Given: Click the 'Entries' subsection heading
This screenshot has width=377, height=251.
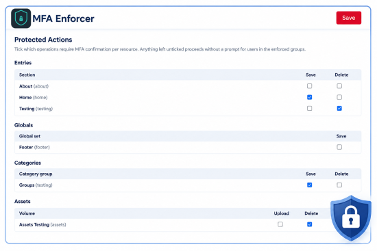Looking at the screenshot, I should [23, 63].
